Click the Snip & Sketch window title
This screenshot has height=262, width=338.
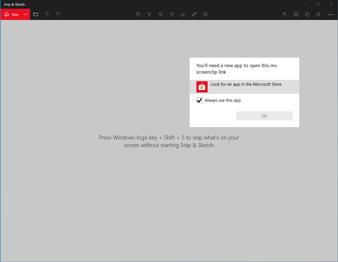click(14, 4)
